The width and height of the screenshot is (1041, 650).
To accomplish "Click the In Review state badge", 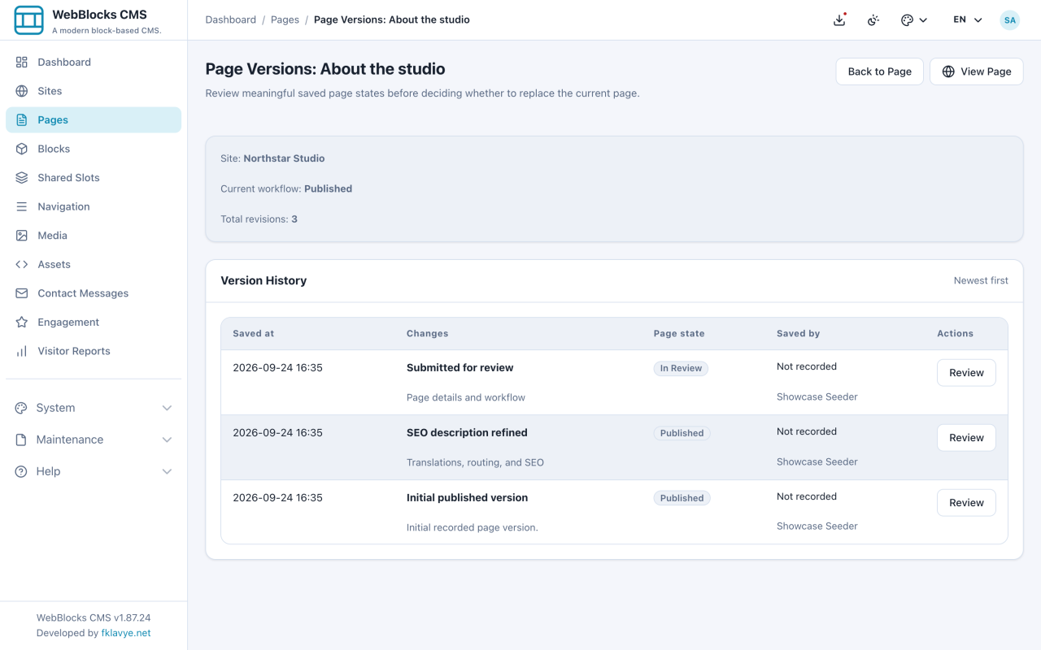I will [x=681, y=368].
